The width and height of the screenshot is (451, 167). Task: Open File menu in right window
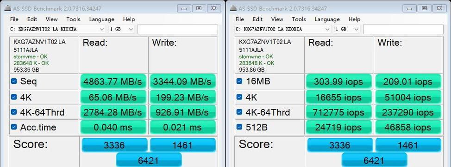pyautogui.click(x=239, y=19)
